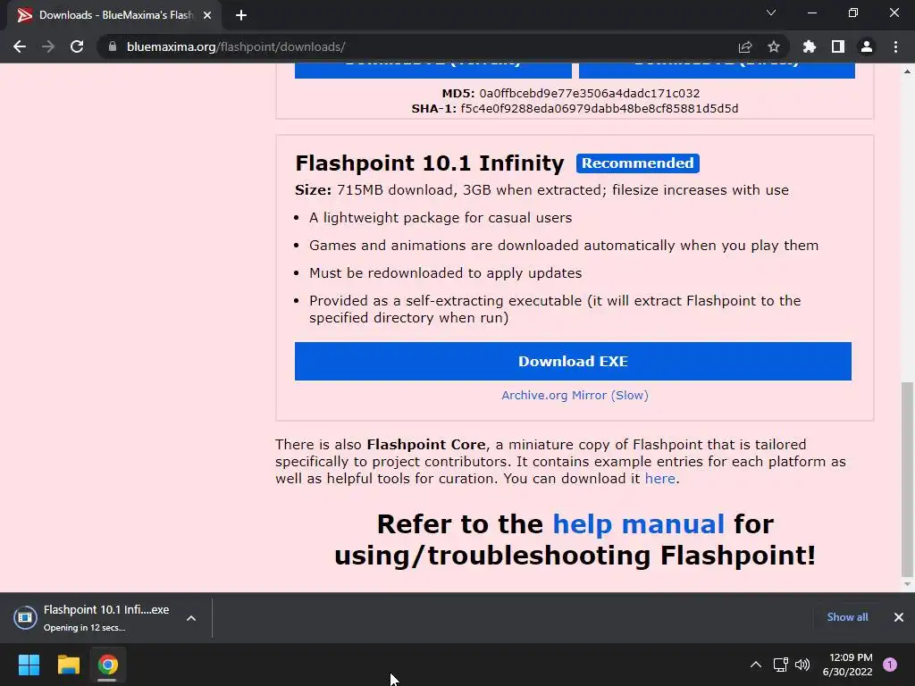Image resolution: width=915 pixels, height=686 pixels.
Task: Open a new tab with plus button
Action: (241, 15)
